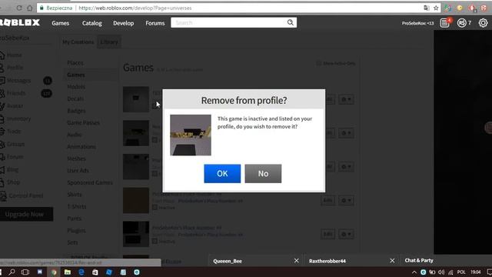Select Decals in the creations list
Image resolution: width=492 pixels, height=277 pixels.
(75, 98)
